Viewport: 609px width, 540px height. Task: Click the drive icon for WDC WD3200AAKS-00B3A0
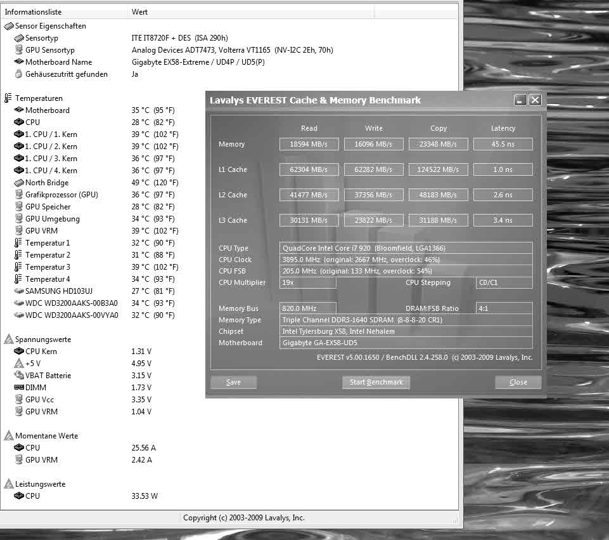(18, 303)
